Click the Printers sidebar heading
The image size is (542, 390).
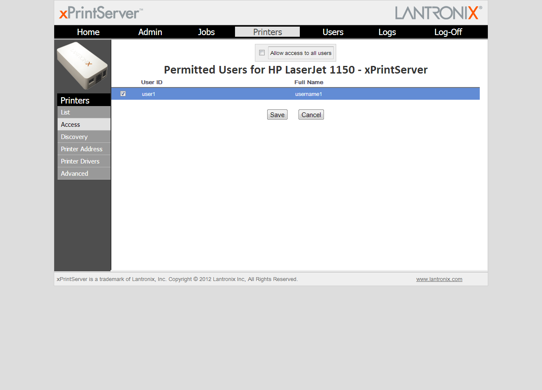point(84,100)
